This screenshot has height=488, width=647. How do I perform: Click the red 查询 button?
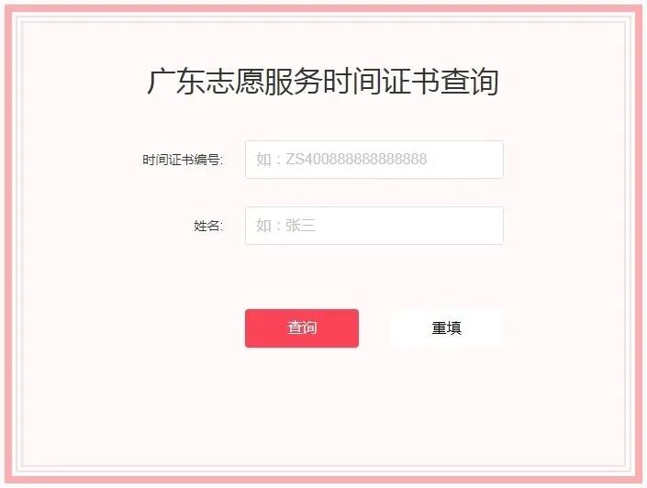(x=302, y=328)
